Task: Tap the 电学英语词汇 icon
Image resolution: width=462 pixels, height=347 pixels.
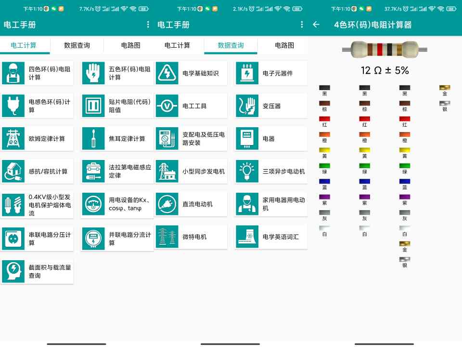Action: 247,237
